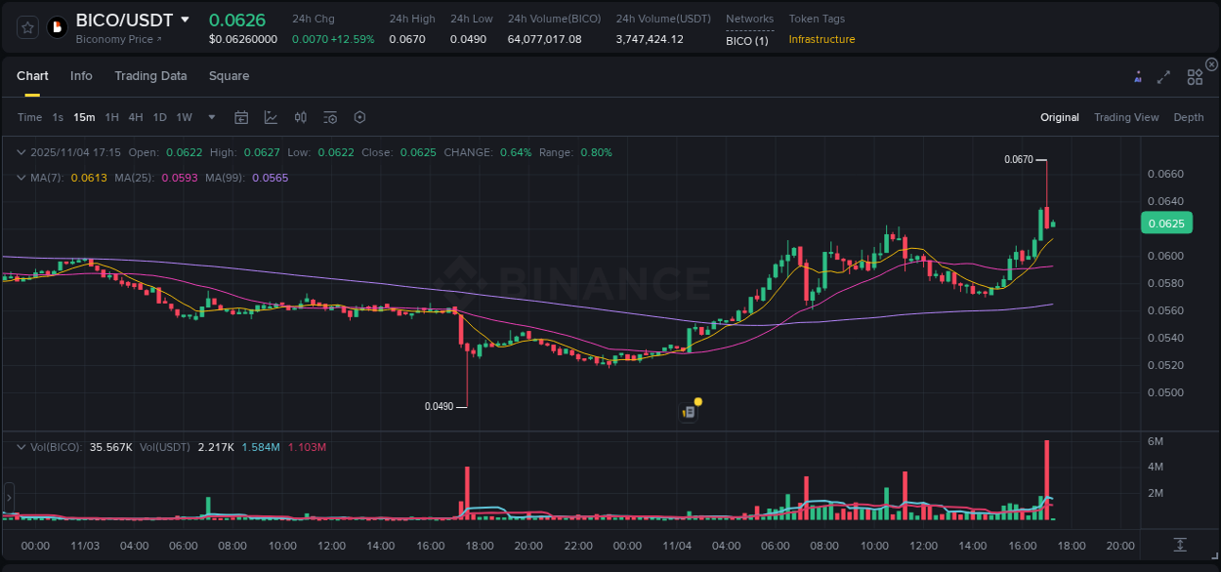Open the widgets grid icon
The width and height of the screenshot is (1221, 572).
pos(1195,76)
